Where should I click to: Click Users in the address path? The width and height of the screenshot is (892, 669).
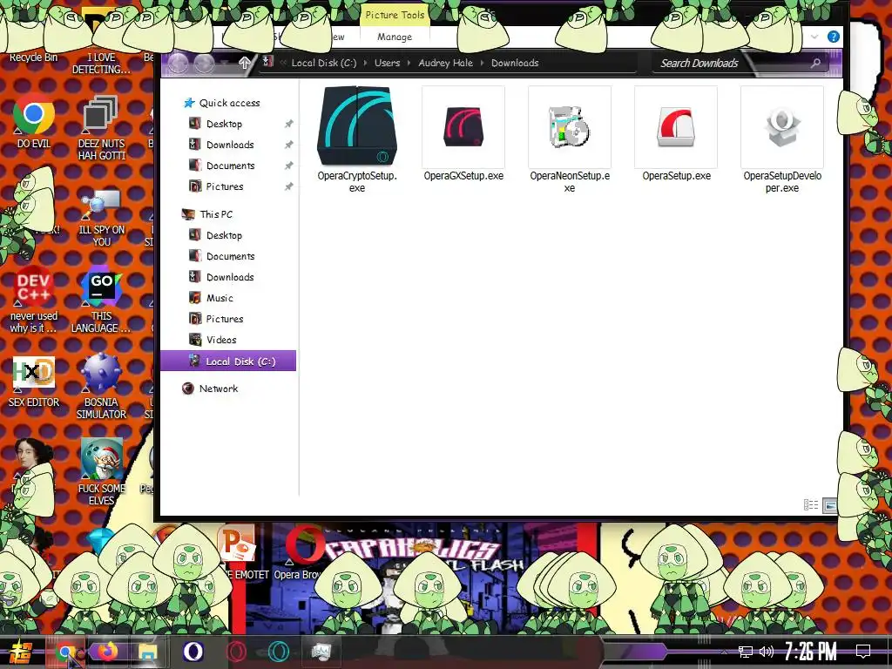[387, 63]
